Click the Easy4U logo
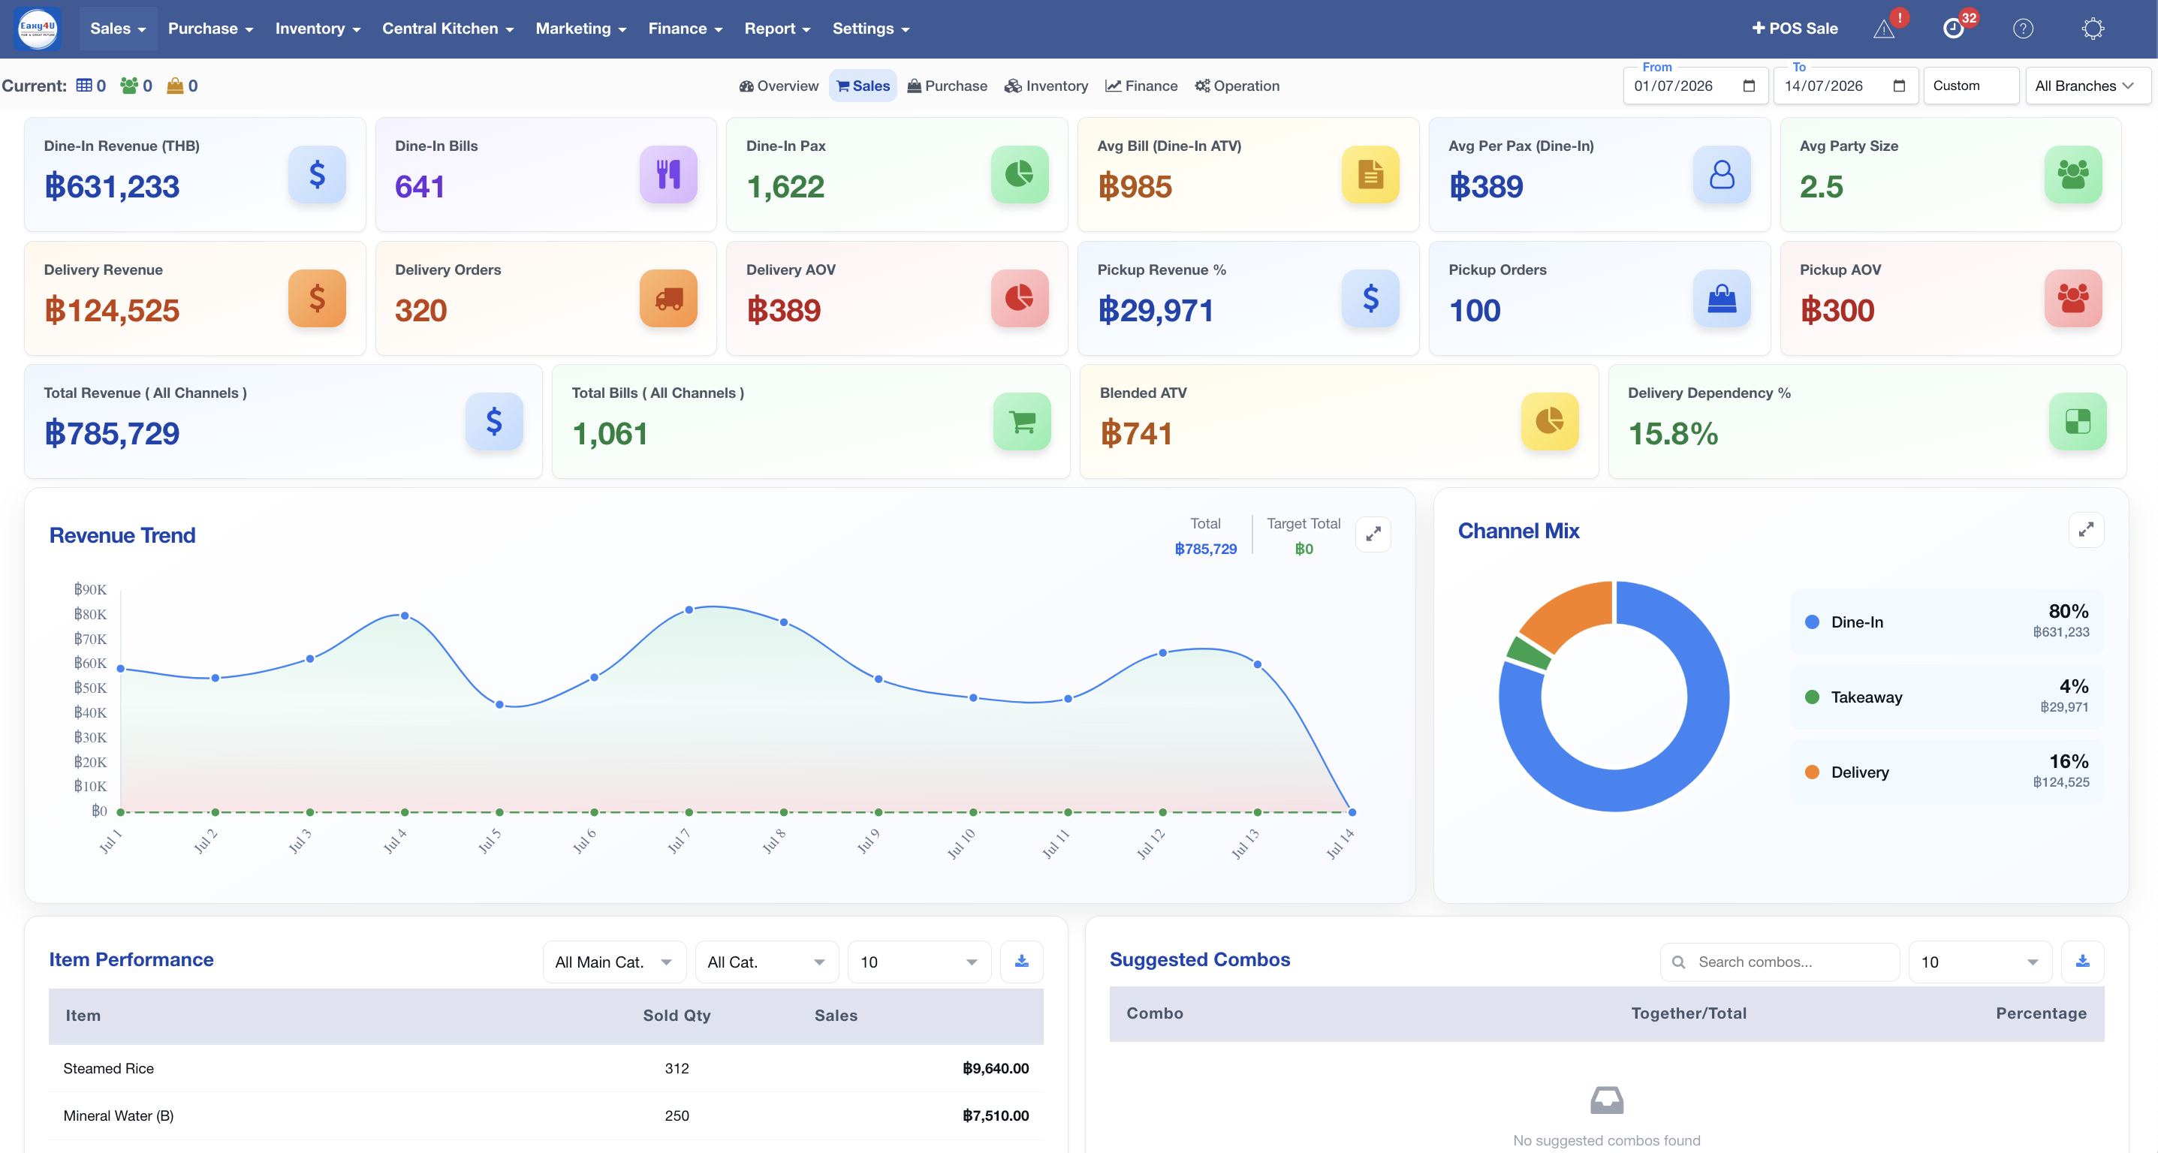This screenshot has width=2158, height=1153. coord(38,29)
